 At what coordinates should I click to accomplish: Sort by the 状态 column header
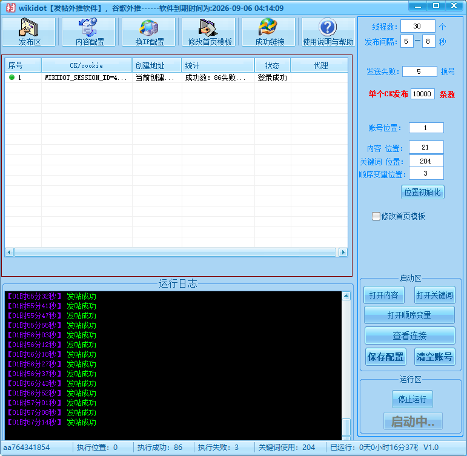272,65
